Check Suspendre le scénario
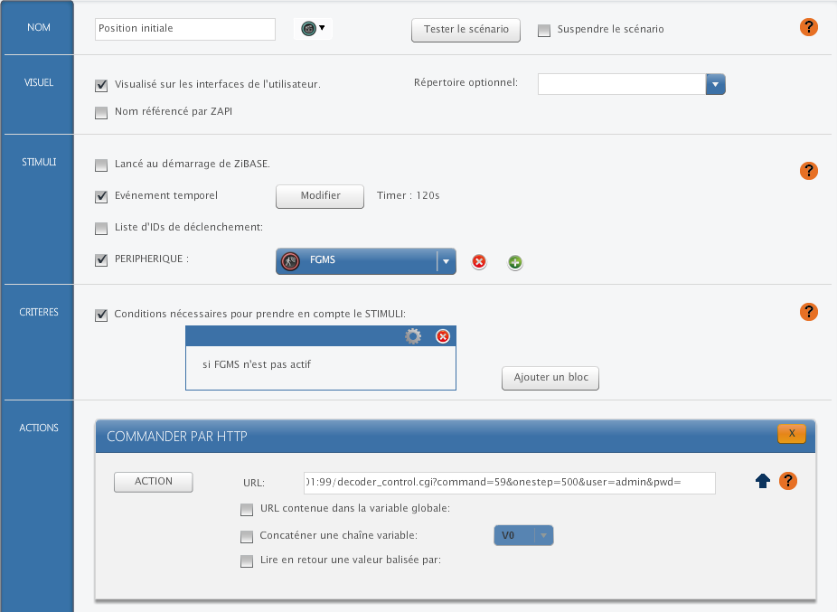Screen dimensions: 837x612 click(x=544, y=30)
